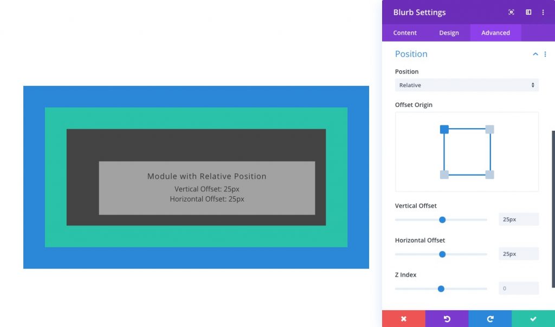The image size is (555, 327).
Task: Switch to the Design tab
Action: click(x=449, y=32)
